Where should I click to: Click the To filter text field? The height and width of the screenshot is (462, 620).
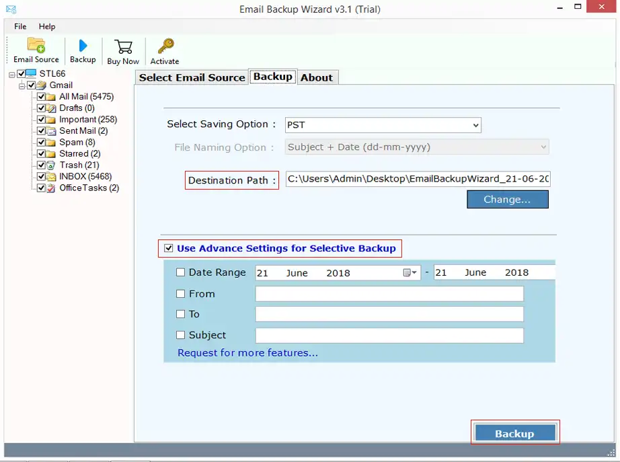[389, 314]
